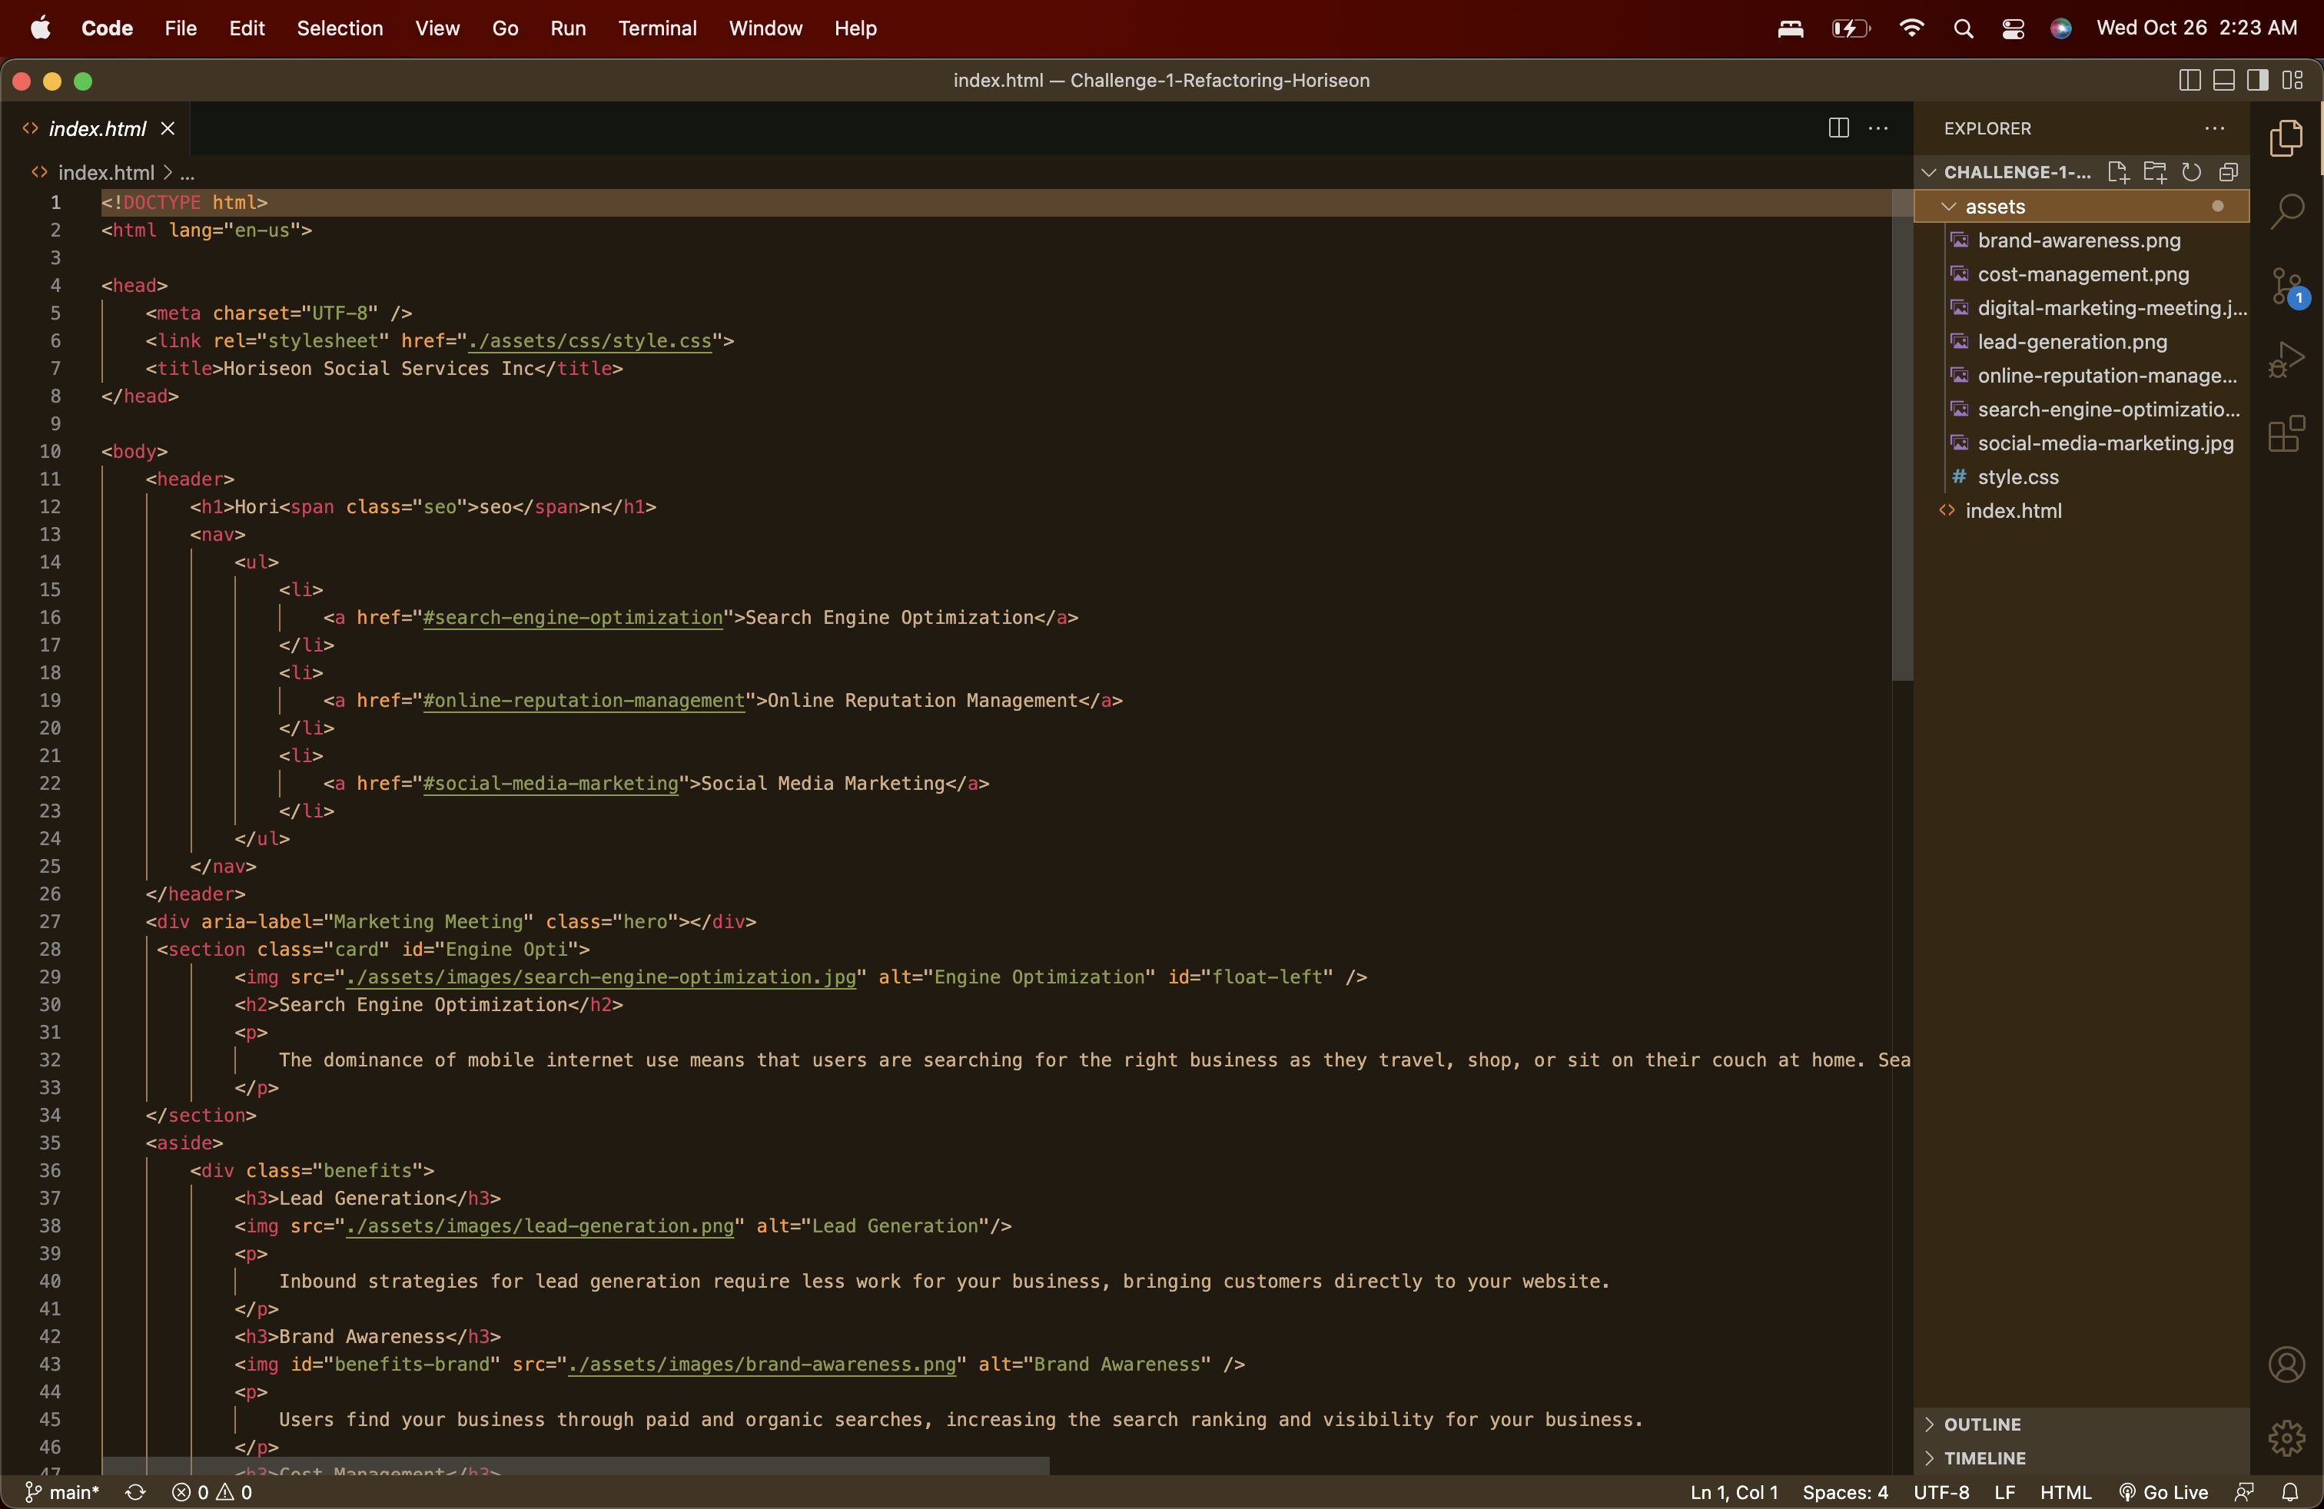Screen dimensions: 2324x1509
Task: Toggle the secondary side bar
Action: pos(2256,80)
